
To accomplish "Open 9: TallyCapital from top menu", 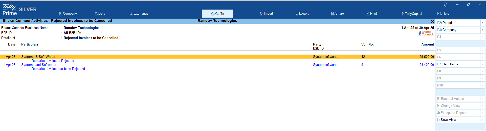I will pos(412,14).
